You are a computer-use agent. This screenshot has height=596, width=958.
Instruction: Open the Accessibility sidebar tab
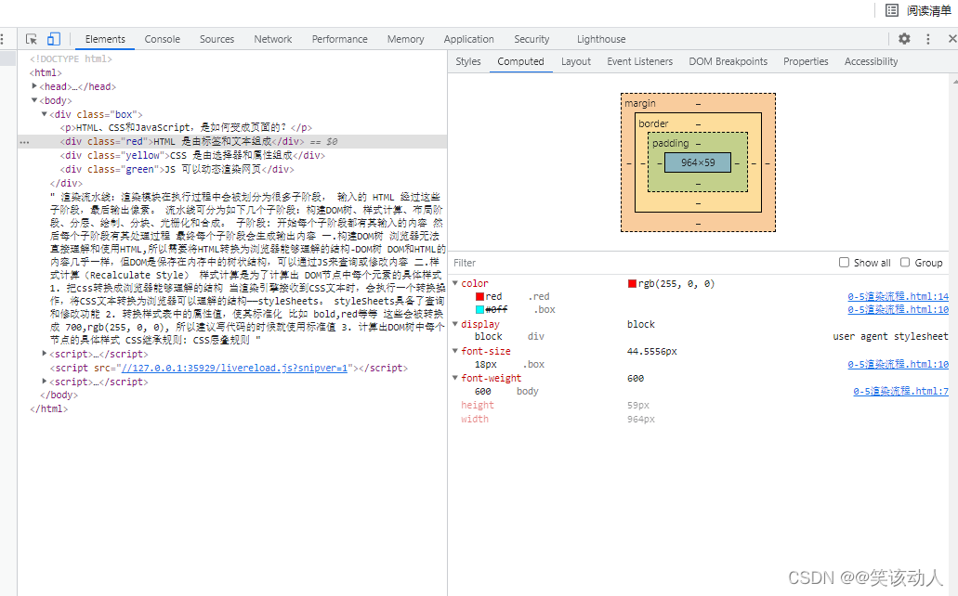click(871, 61)
